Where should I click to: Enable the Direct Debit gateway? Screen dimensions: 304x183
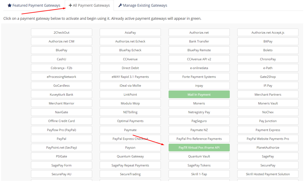click(x=130, y=68)
